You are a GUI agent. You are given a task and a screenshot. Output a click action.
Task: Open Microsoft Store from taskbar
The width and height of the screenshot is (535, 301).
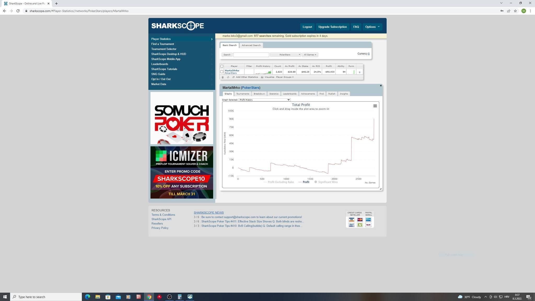(x=108, y=297)
